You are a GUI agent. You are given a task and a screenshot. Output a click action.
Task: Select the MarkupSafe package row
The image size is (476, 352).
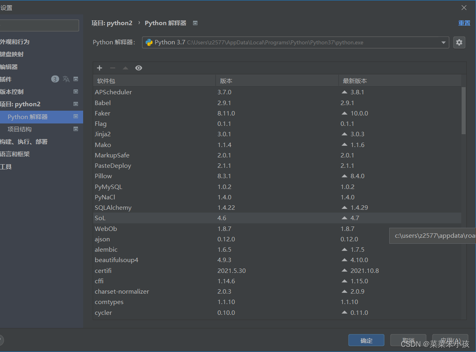[x=277, y=155]
